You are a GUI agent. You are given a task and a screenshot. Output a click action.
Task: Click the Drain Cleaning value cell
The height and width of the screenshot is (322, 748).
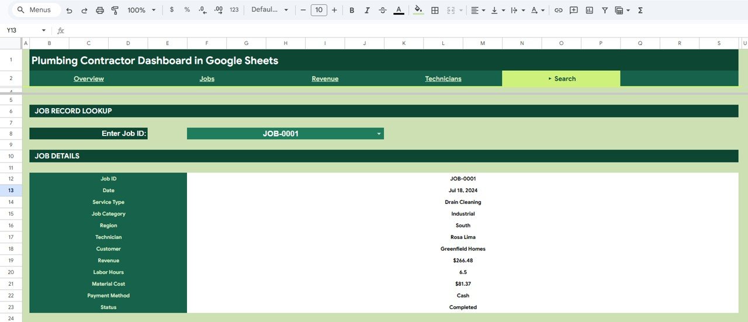[463, 202]
